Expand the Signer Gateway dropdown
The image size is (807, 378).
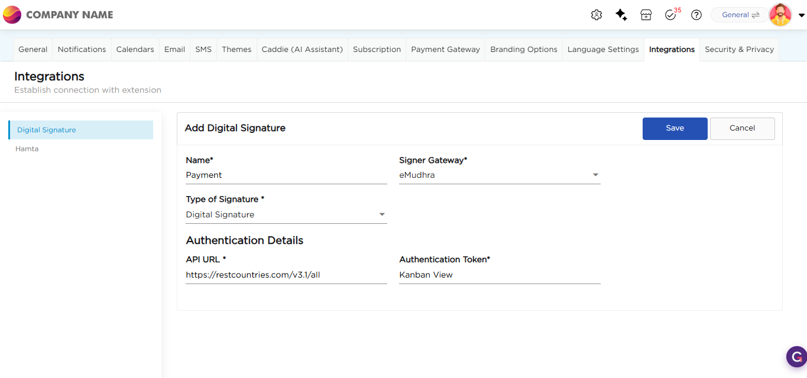(x=595, y=175)
